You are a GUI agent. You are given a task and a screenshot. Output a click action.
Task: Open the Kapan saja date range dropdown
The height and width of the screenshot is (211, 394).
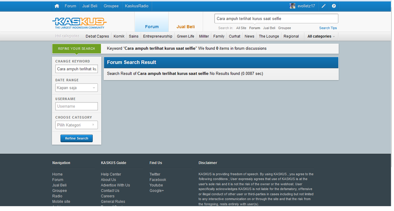77,88
